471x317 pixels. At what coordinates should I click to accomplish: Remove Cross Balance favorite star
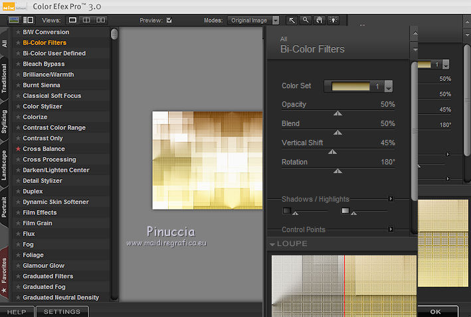pos(19,149)
